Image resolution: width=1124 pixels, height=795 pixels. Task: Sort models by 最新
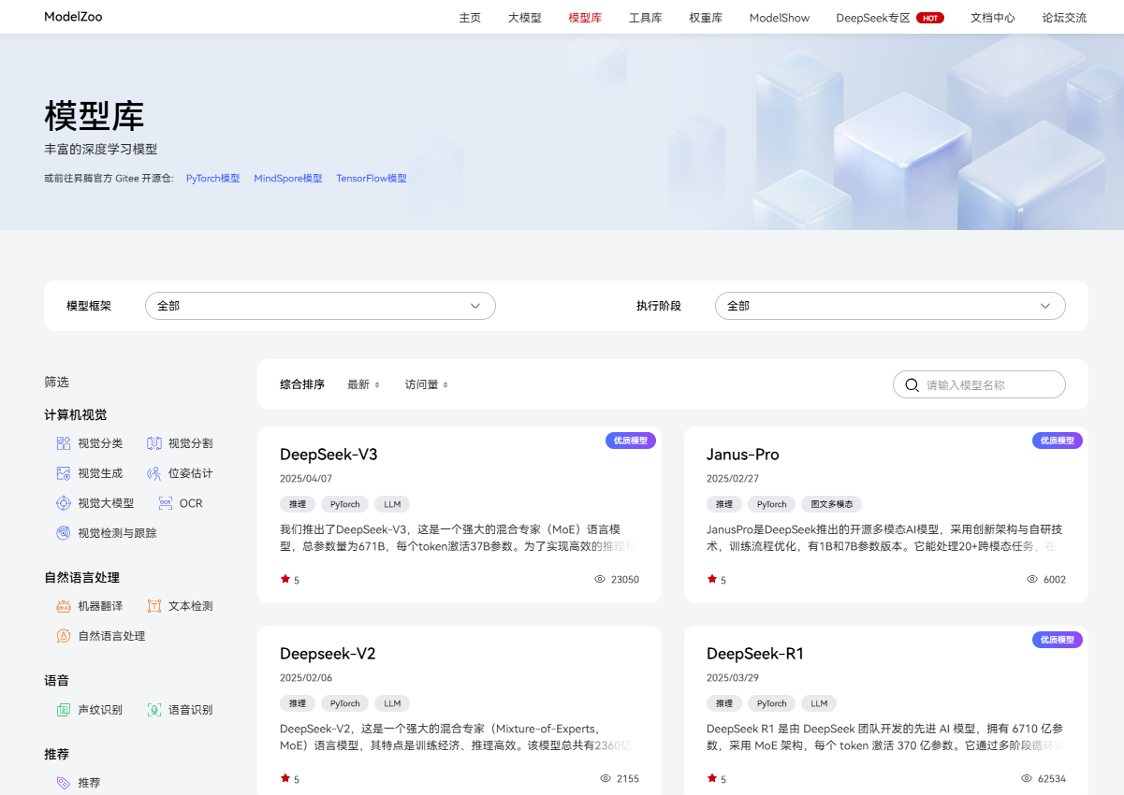point(363,384)
